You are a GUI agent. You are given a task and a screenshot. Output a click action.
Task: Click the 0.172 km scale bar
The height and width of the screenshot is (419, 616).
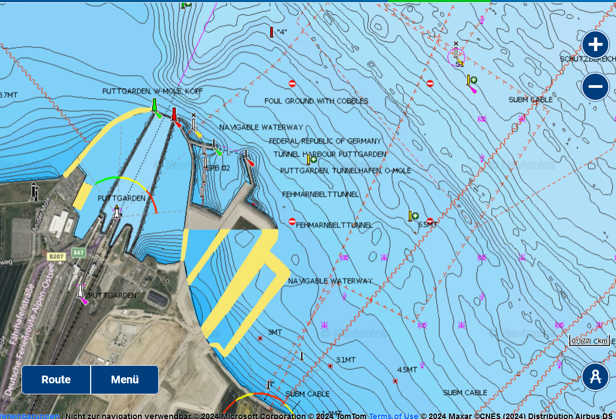pyautogui.click(x=590, y=341)
